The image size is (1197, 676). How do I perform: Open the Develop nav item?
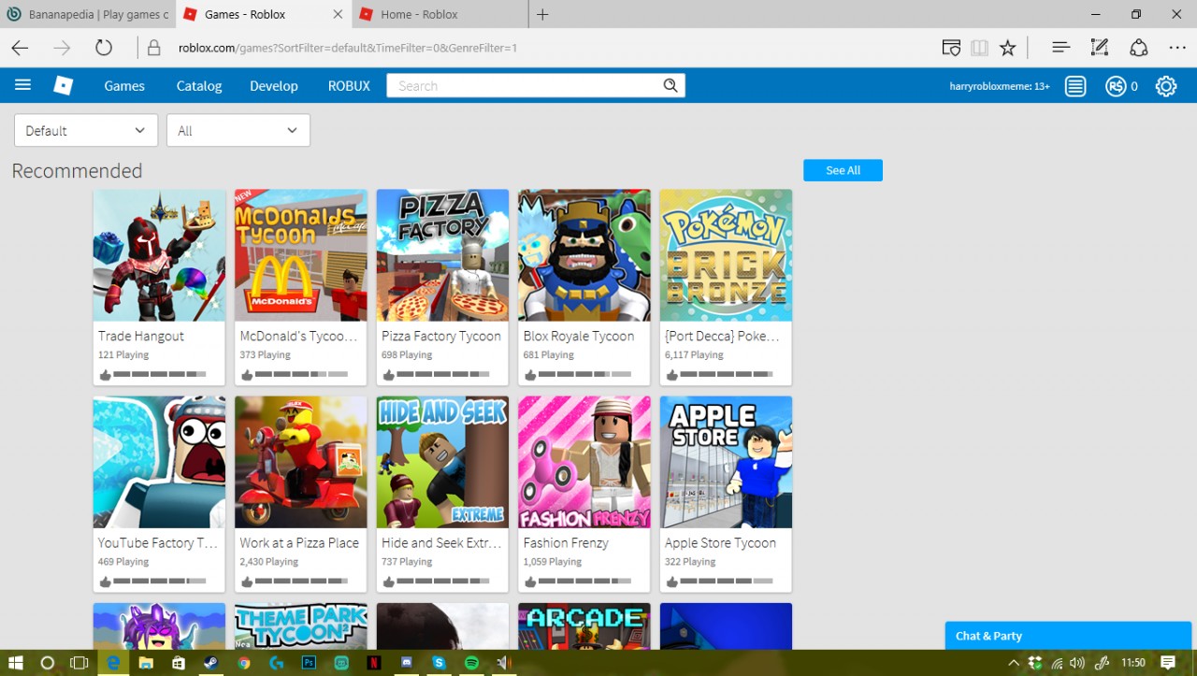point(274,86)
